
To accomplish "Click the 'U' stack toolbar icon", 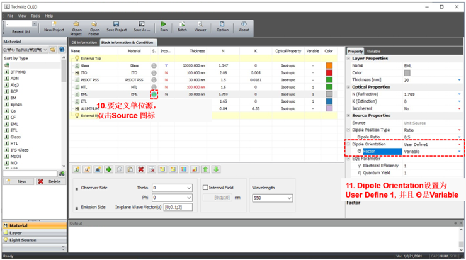I will (87, 169).
